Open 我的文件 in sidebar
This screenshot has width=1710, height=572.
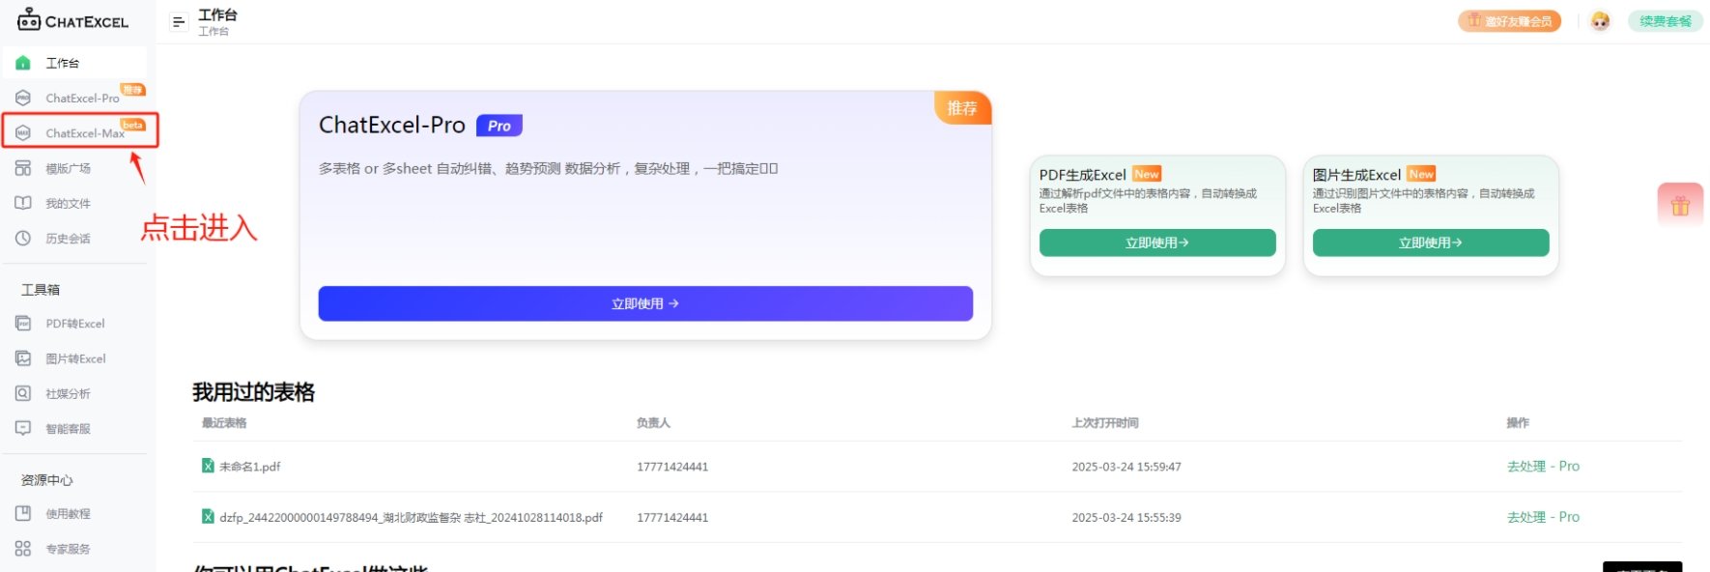(x=68, y=203)
